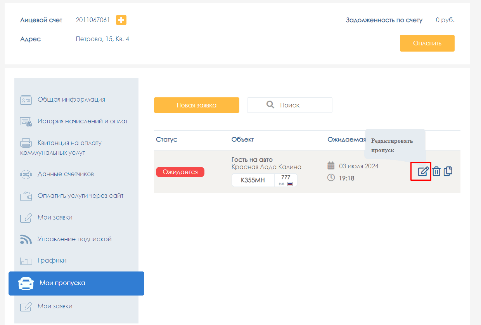Open Мои заявки below Мои пропуска
Screen dimensions: 481x325
pos(55,306)
